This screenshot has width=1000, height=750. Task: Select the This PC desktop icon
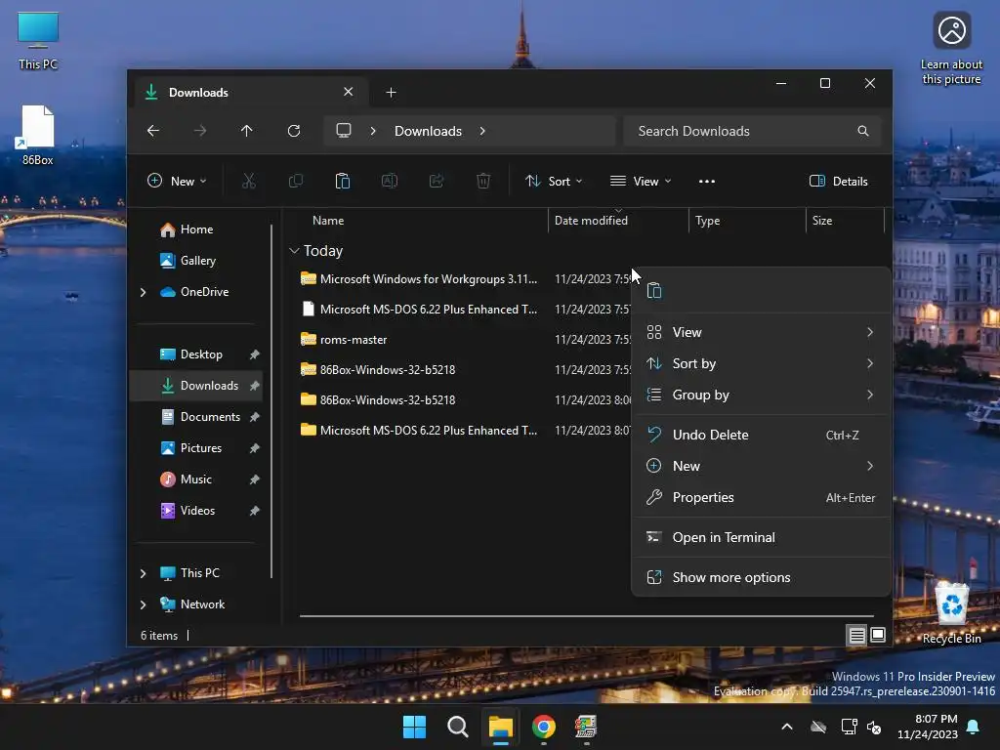point(38,41)
